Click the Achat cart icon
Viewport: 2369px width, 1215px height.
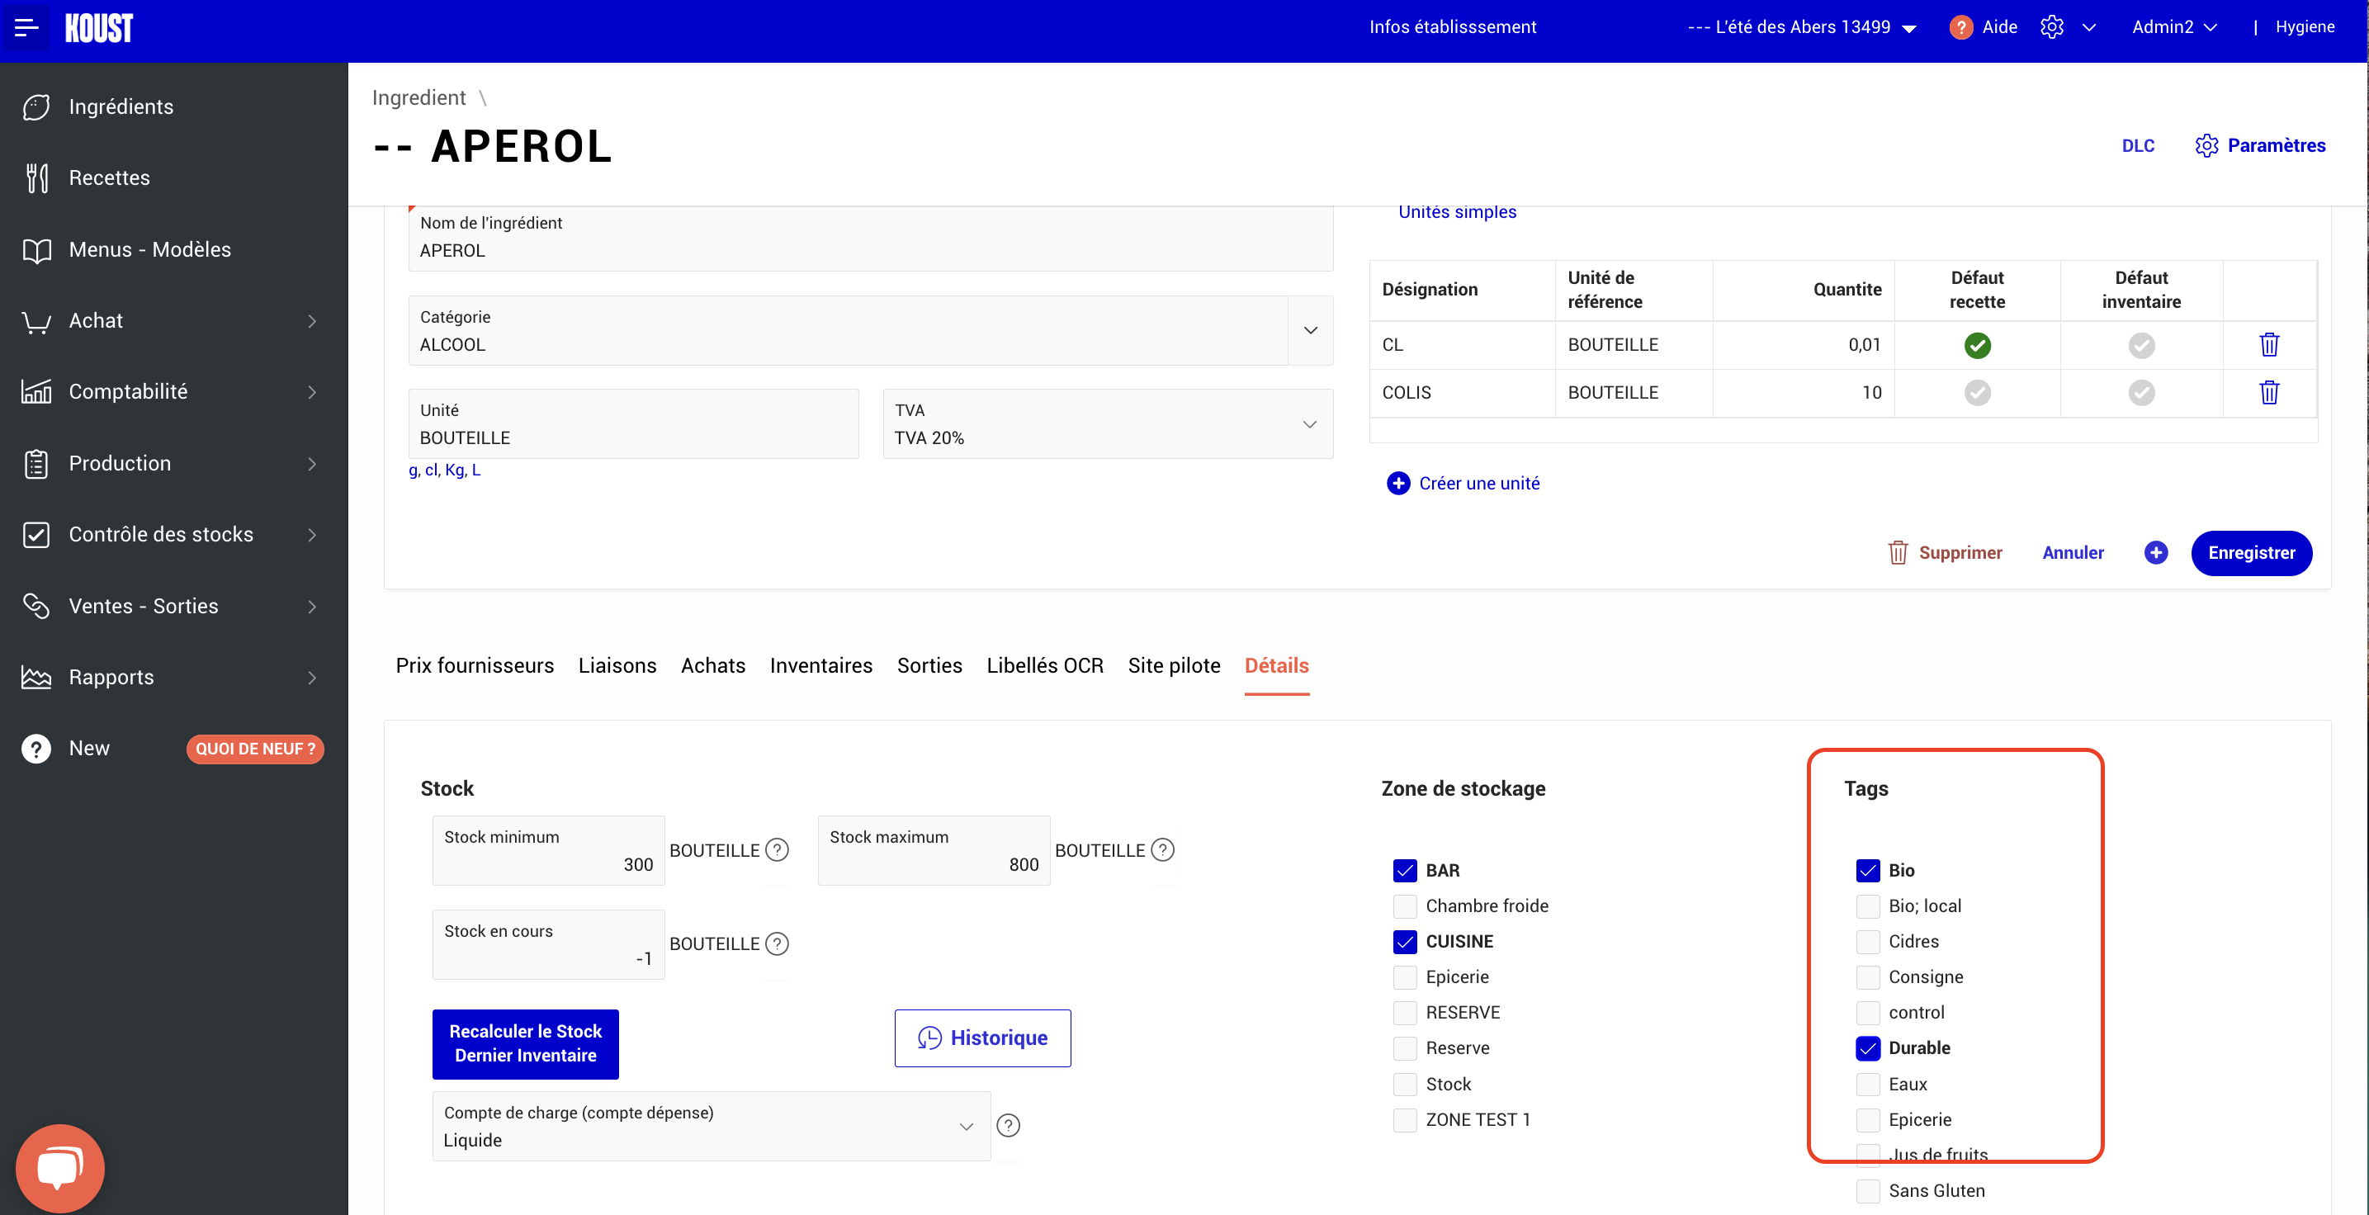coord(35,321)
